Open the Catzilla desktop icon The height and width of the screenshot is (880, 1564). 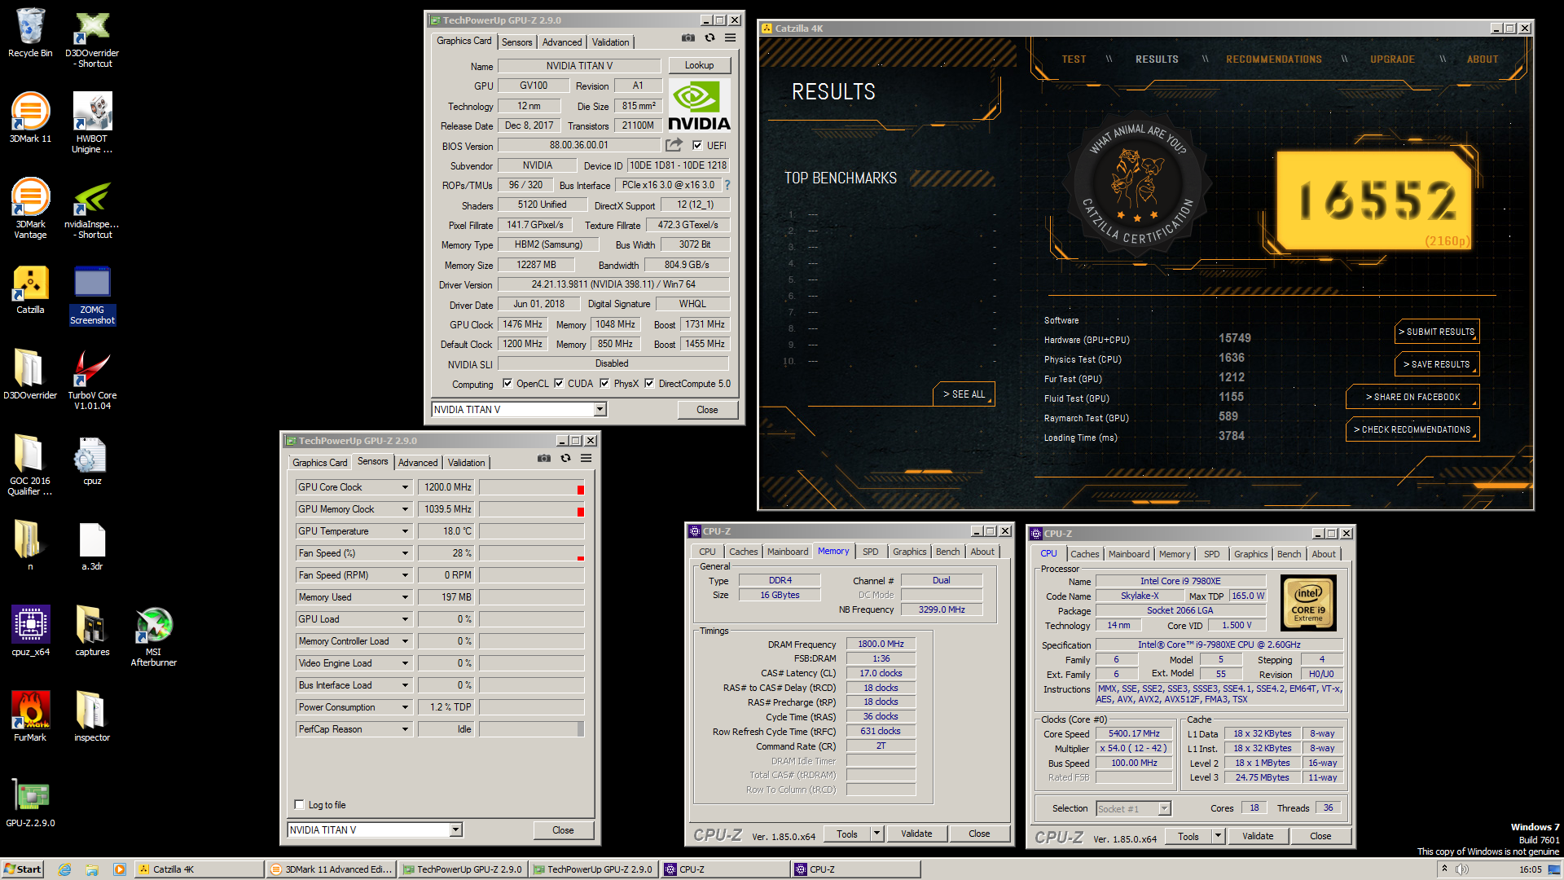pos(30,289)
